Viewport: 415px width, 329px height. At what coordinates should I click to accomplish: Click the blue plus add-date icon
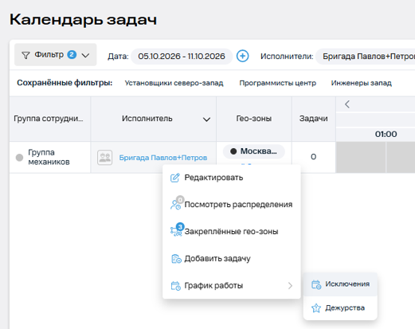[x=242, y=56]
